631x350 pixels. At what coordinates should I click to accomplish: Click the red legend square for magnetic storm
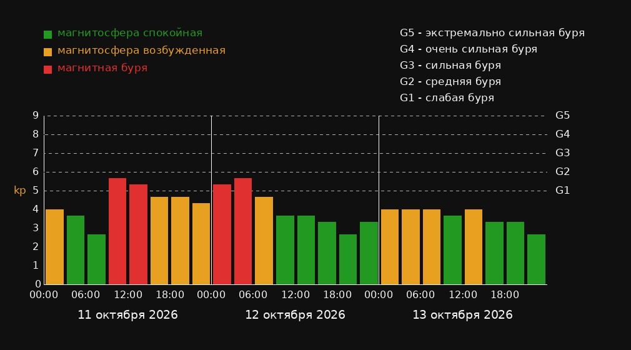tap(47, 69)
